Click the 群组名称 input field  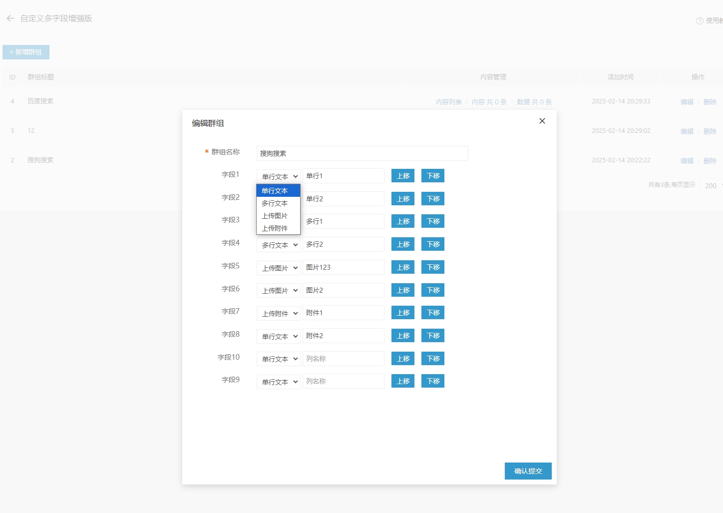click(362, 153)
